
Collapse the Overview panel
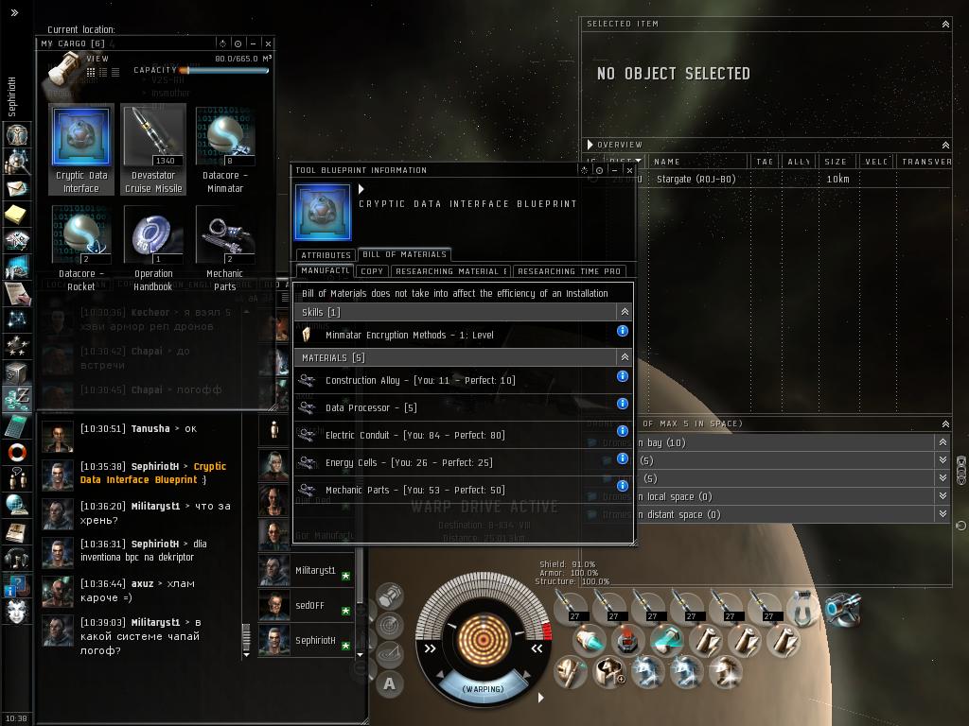945,145
